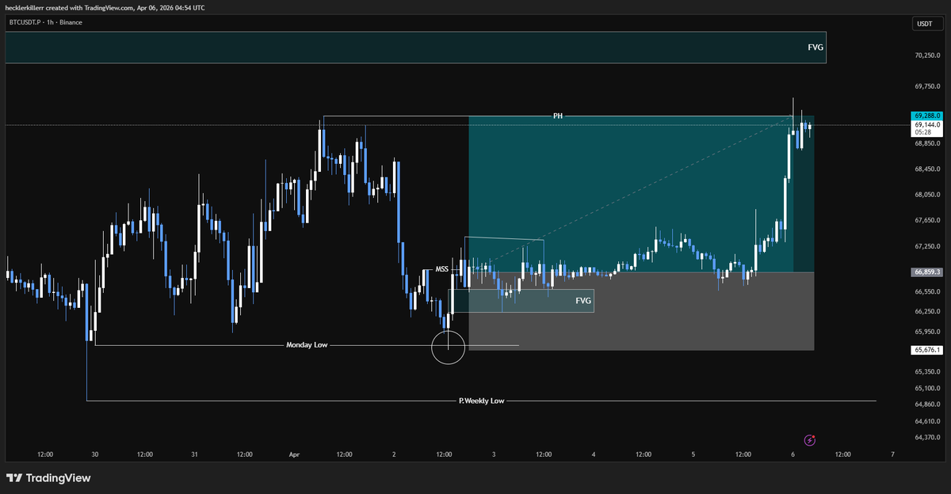This screenshot has height=494, width=951.
Task: Click the 30 date label on time axis
Action: click(95, 454)
